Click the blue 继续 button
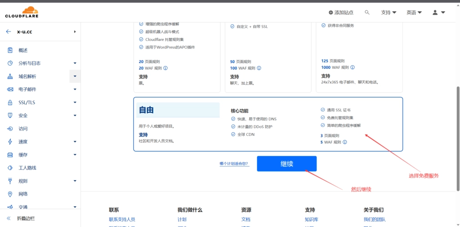This screenshot has width=460, height=227. pos(287,164)
